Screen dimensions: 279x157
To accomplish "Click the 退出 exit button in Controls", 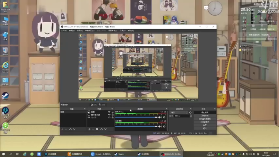I will pos(205,128).
